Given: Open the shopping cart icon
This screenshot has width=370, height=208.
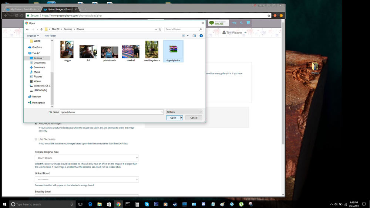Looking at the screenshot, I should [x=248, y=23].
